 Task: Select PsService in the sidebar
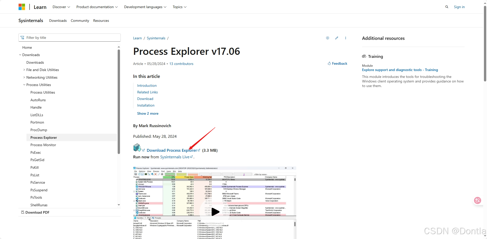pyautogui.click(x=38, y=182)
